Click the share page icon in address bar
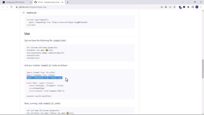 pyautogui.click(x=170, y=7)
